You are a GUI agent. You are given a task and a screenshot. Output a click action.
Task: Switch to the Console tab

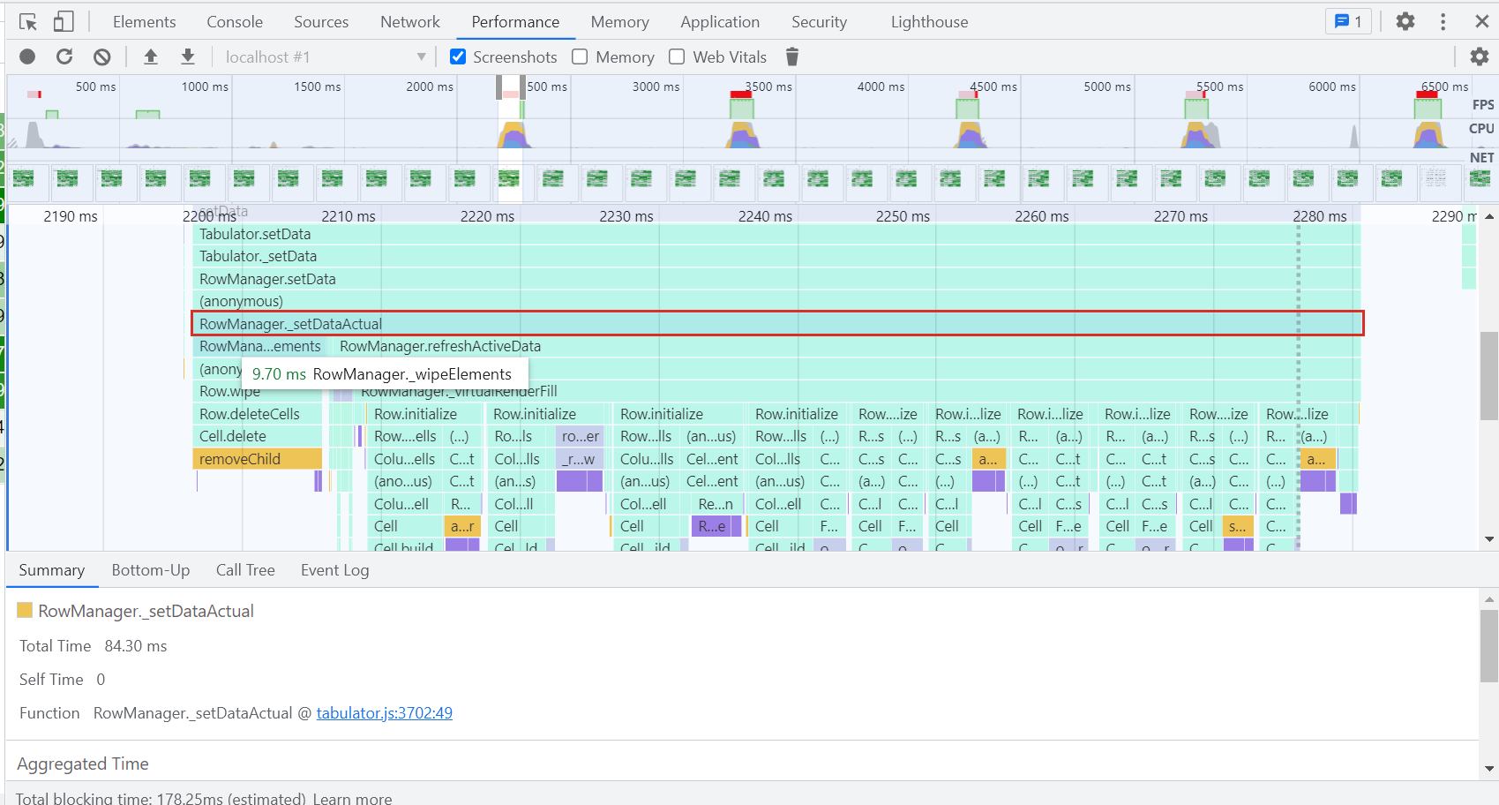pos(235,21)
